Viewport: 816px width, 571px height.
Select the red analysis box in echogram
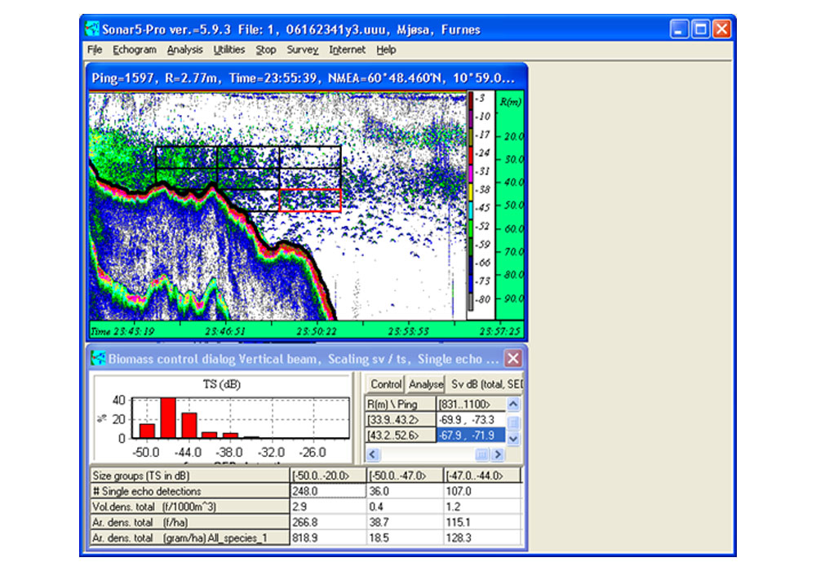310,201
